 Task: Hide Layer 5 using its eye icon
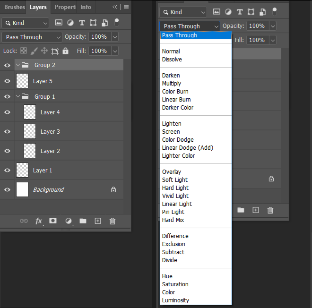pos(7,81)
